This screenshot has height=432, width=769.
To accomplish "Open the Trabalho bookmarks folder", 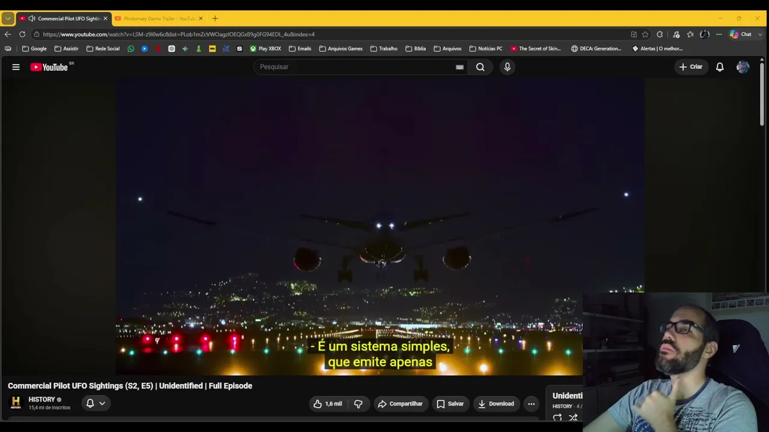I will (x=383, y=49).
